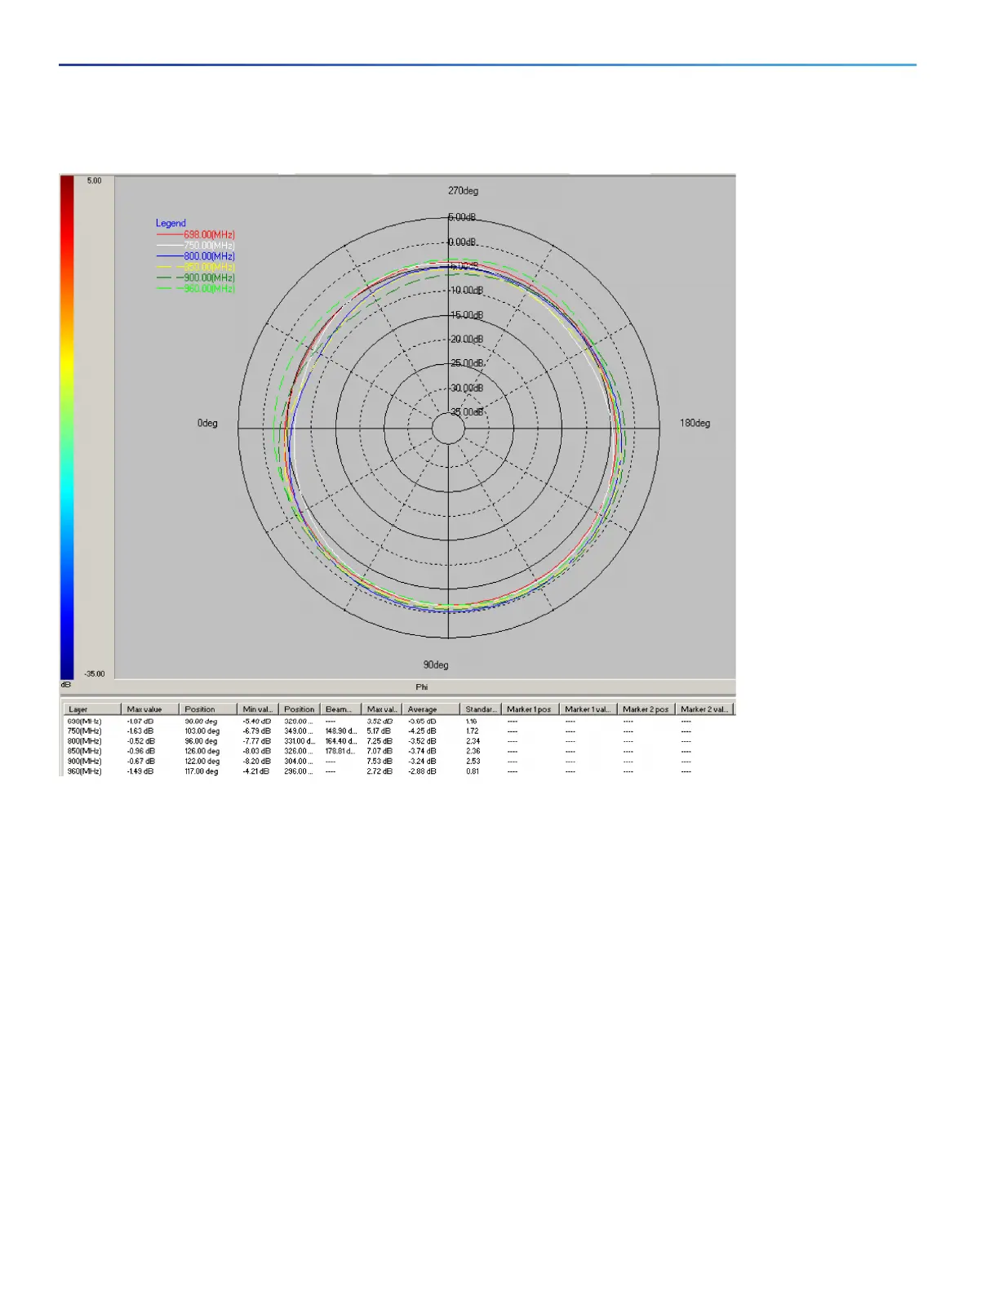Select the 698.00(MHz) legend entry
999x1293 pixels.
[196, 235]
